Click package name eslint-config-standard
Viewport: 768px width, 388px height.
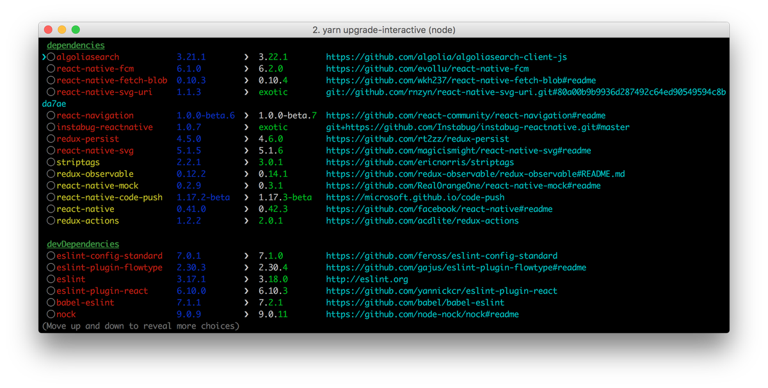(x=109, y=255)
